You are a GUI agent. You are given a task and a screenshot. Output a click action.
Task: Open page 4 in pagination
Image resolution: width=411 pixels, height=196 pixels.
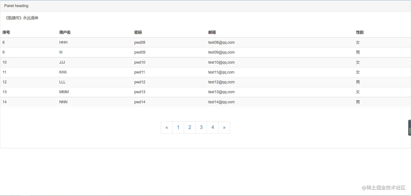pos(213,127)
